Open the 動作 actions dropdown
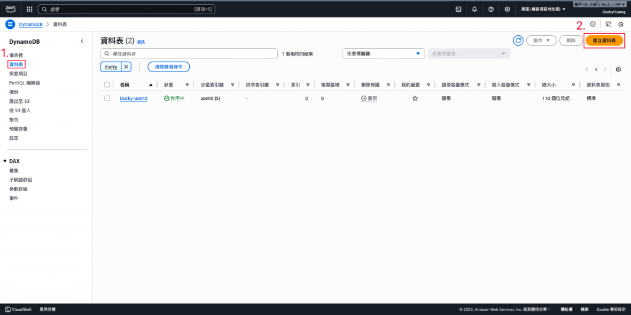This screenshot has height=315, width=631. (541, 40)
